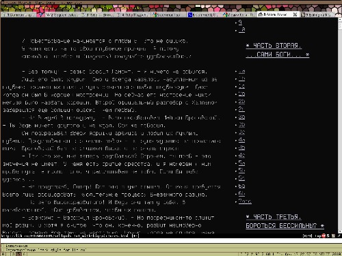
Task: Open chapter link 4c
Action: click(x=241, y=156)
